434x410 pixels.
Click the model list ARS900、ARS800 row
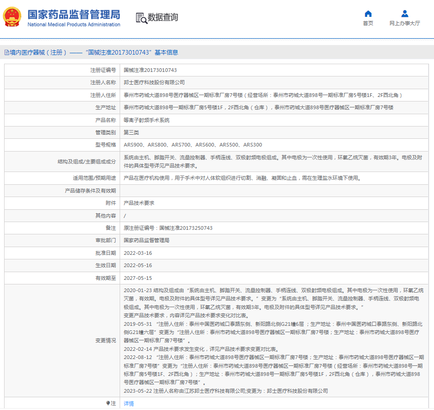192,145
